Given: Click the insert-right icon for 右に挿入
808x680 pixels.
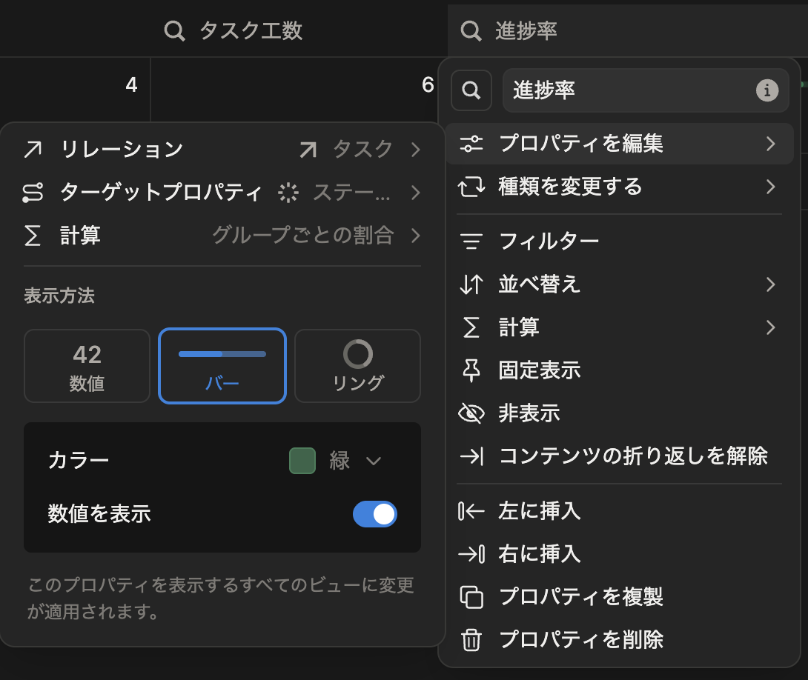Looking at the screenshot, I should coord(471,554).
